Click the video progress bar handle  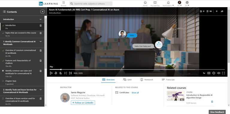[61, 70]
